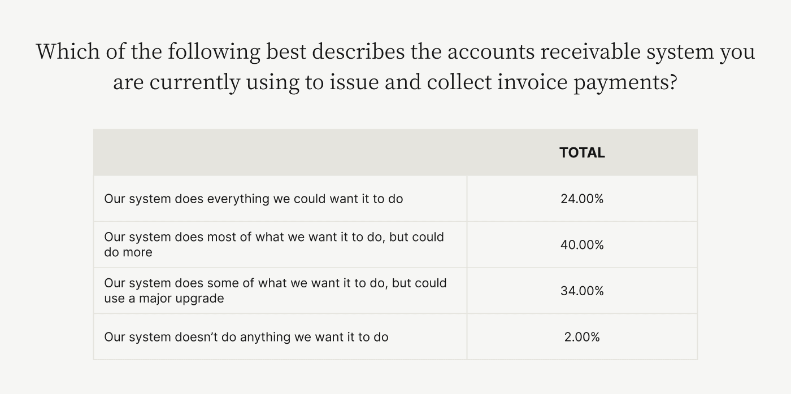Image resolution: width=791 pixels, height=394 pixels.
Task: Click the 34.00% total value
Action: click(x=582, y=291)
